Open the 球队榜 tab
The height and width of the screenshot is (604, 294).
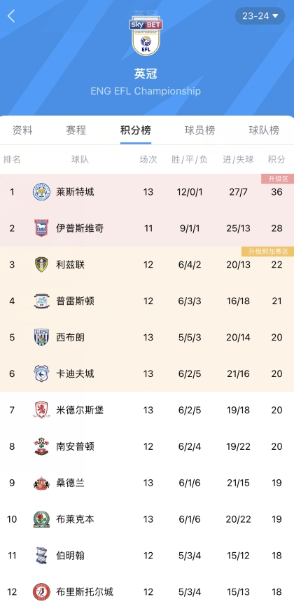[x=264, y=130]
